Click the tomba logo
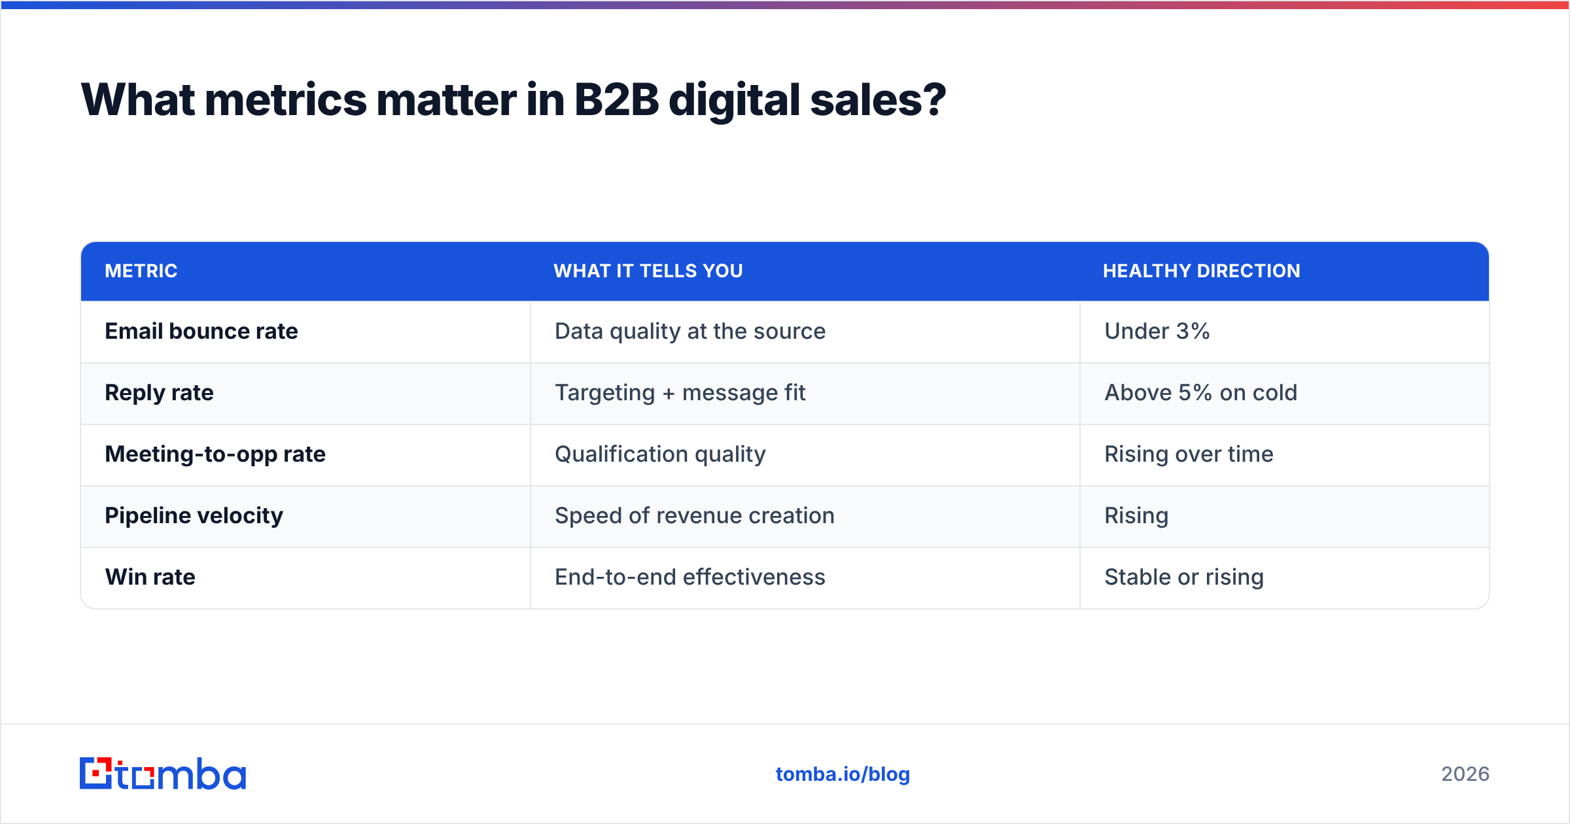The height and width of the screenshot is (824, 1570). (x=163, y=774)
